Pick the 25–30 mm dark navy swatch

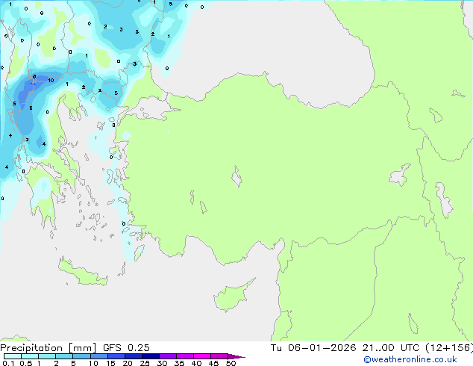pos(151,356)
